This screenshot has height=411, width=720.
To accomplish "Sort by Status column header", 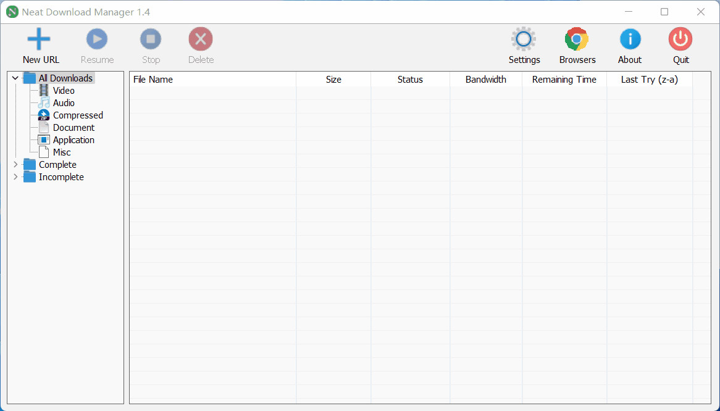I will click(x=410, y=80).
